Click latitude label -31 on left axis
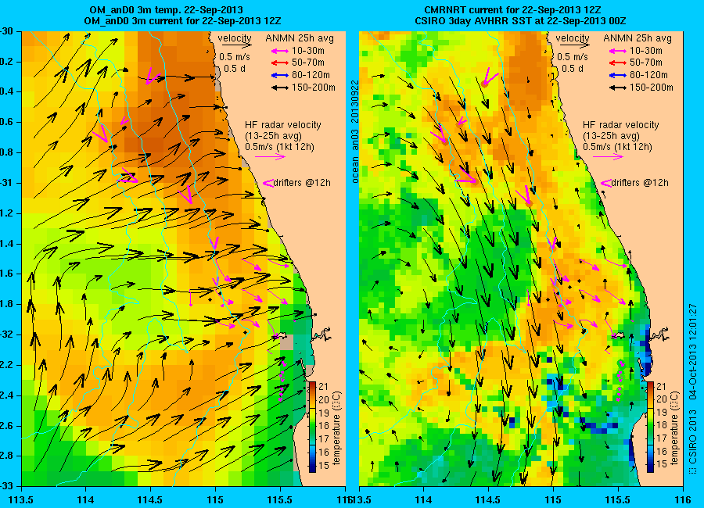The height and width of the screenshot is (508, 704). pos(5,183)
